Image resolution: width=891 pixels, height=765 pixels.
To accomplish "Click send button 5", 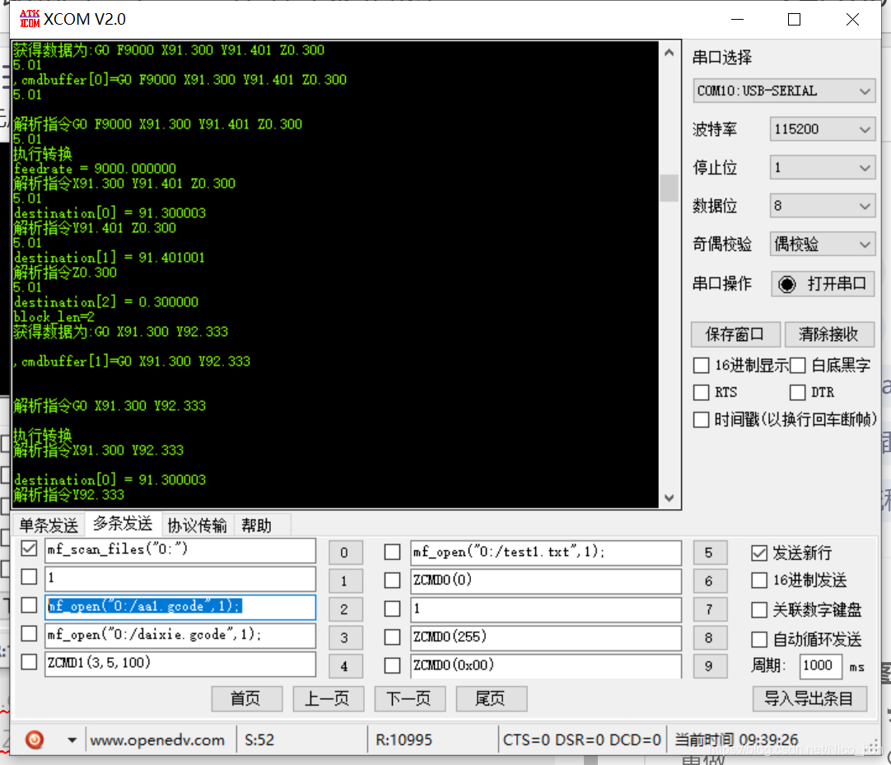I will 710,553.
